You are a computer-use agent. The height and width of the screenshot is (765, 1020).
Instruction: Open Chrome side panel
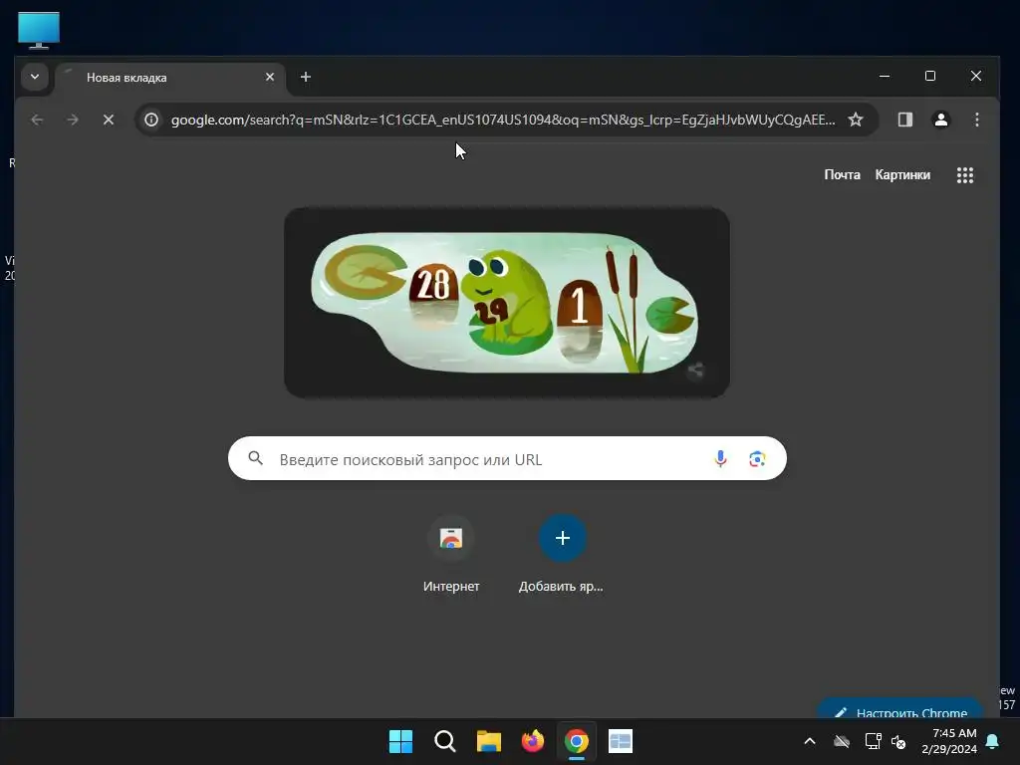click(904, 120)
